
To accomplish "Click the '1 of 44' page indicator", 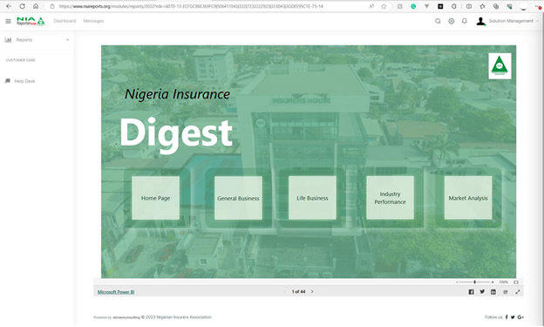I will [x=298, y=291].
